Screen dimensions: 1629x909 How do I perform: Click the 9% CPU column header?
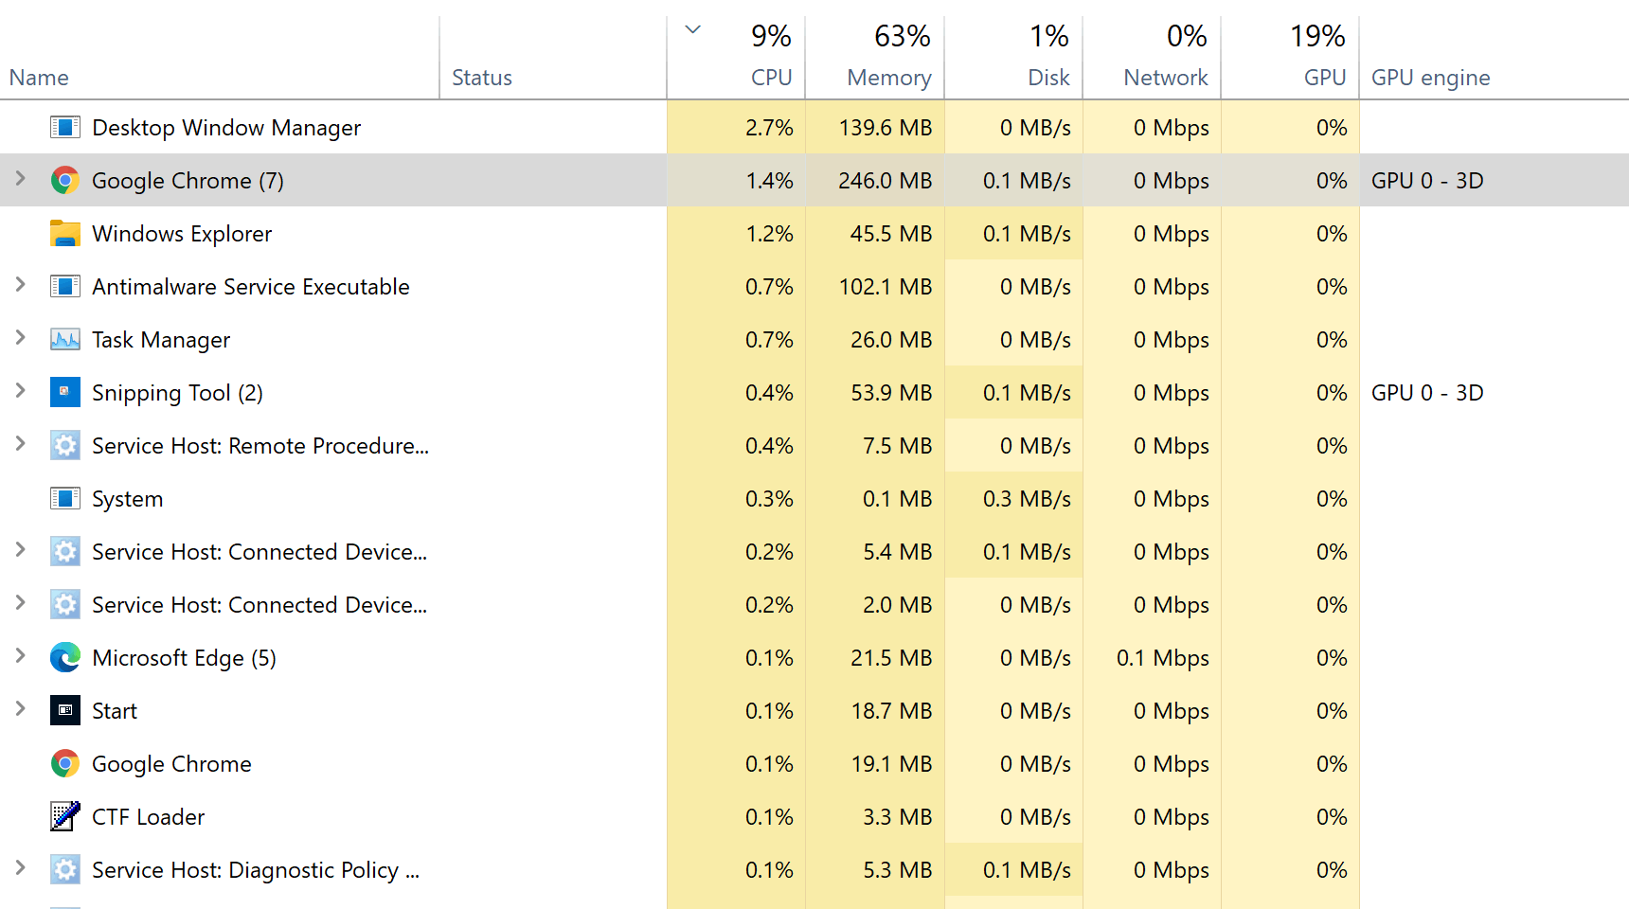click(x=736, y=58)
